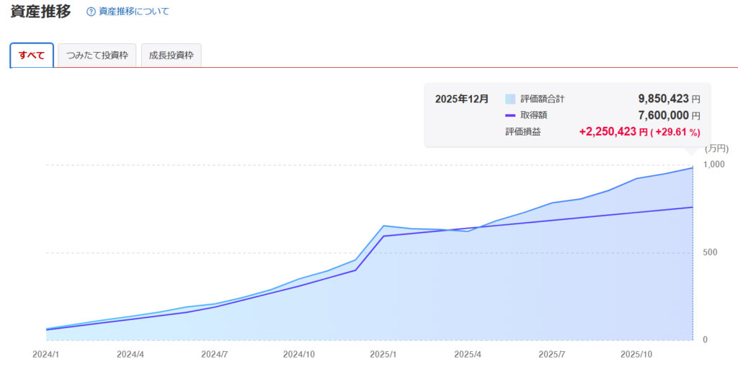The image size is (738, 372).
Task: Open the 資産推移について help link
Action: (133, 12)
